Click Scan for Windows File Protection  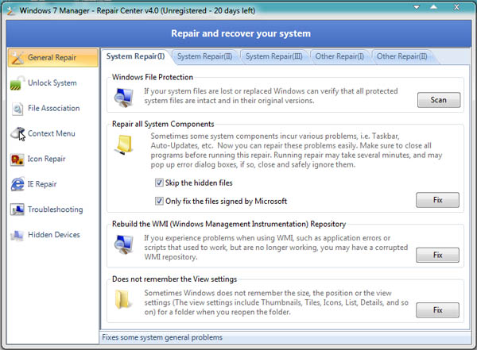(439, 100)
